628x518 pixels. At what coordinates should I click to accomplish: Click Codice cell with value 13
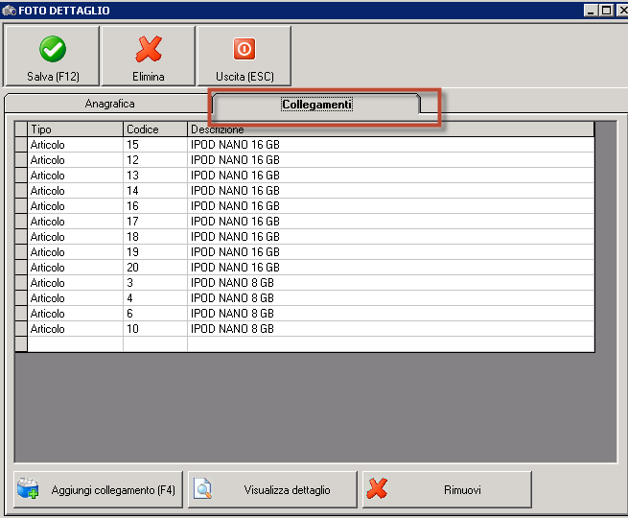point(155,176)
